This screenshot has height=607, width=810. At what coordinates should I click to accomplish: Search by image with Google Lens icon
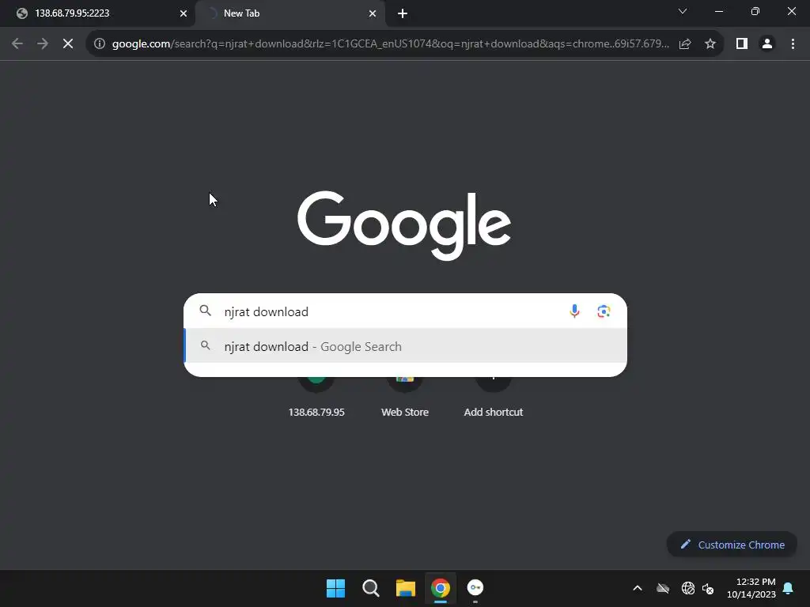point(604,311)
